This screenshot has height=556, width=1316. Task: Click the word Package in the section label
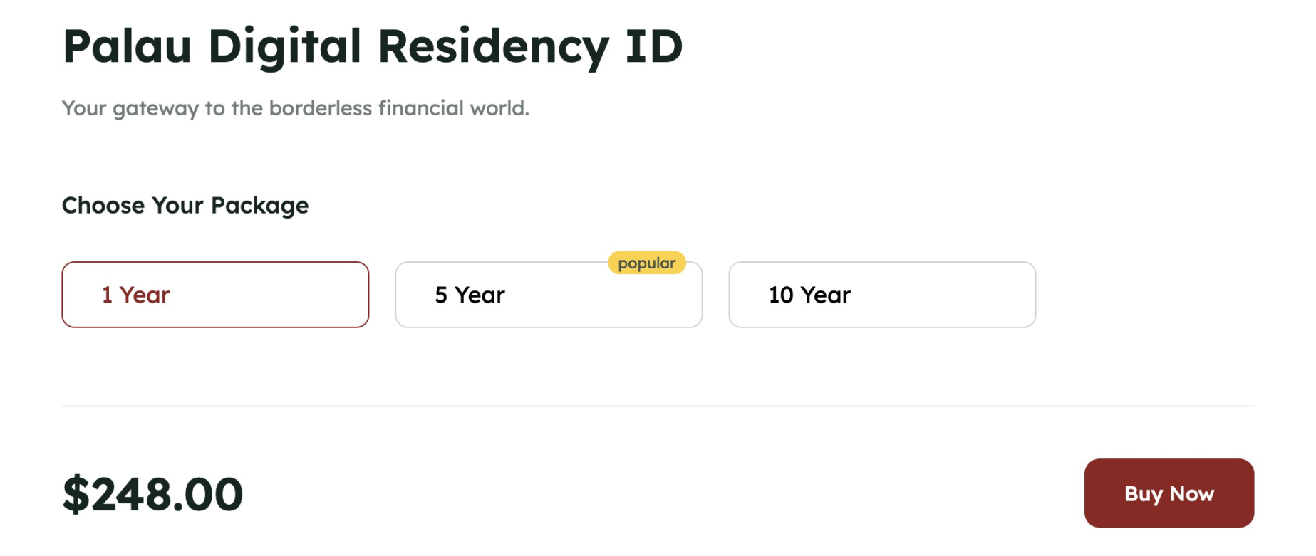(259, 205)
